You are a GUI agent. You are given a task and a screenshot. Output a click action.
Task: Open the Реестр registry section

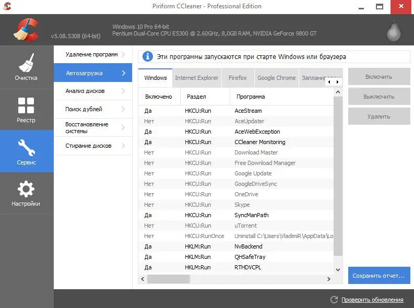click(x=27, y=110)
